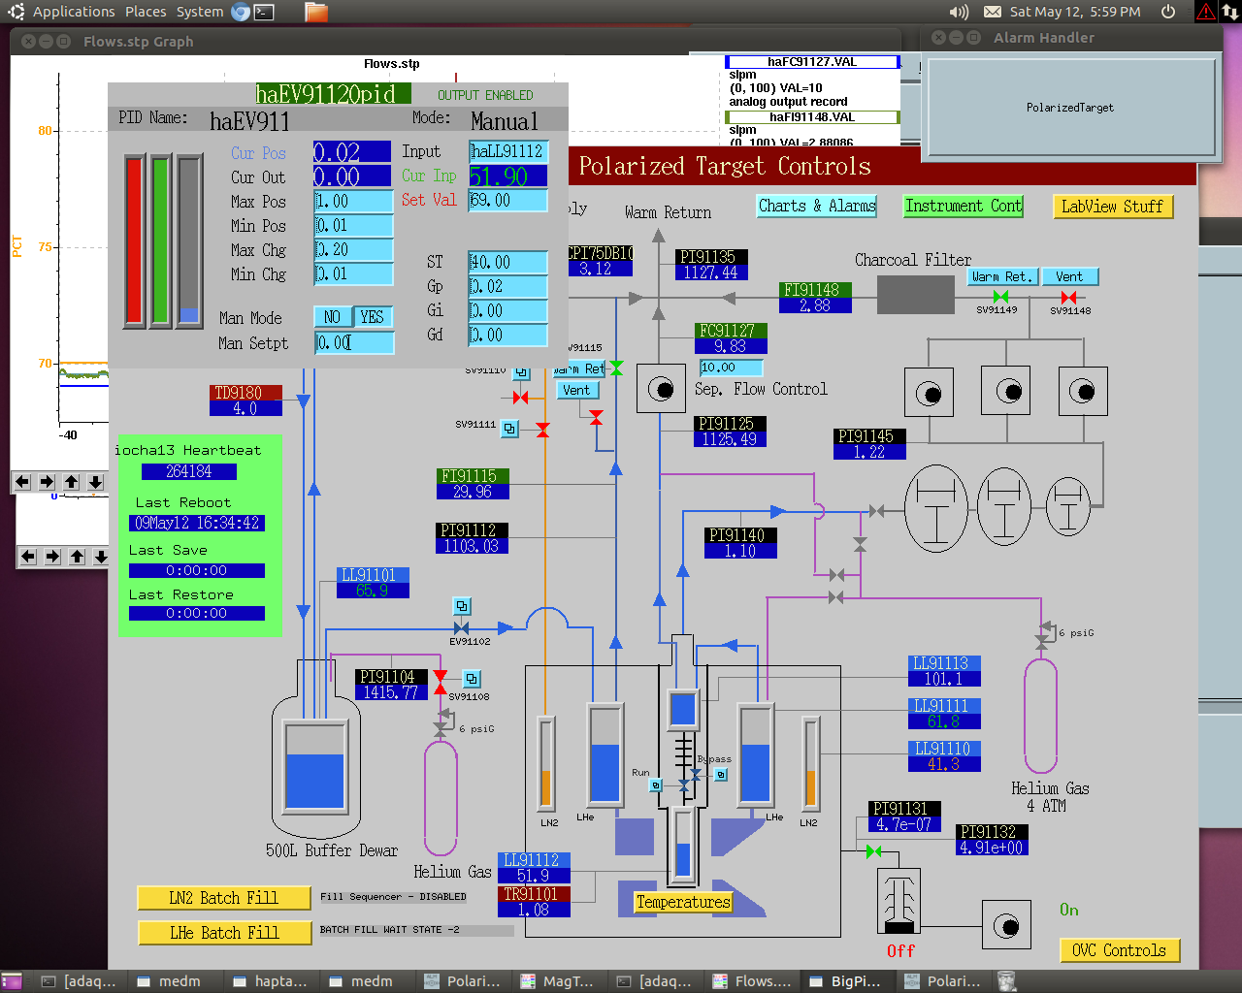Viewport: 1242px width, 993px height.
Task: Click the pump icon beside Sep. Flow Control
Action: 661,389
